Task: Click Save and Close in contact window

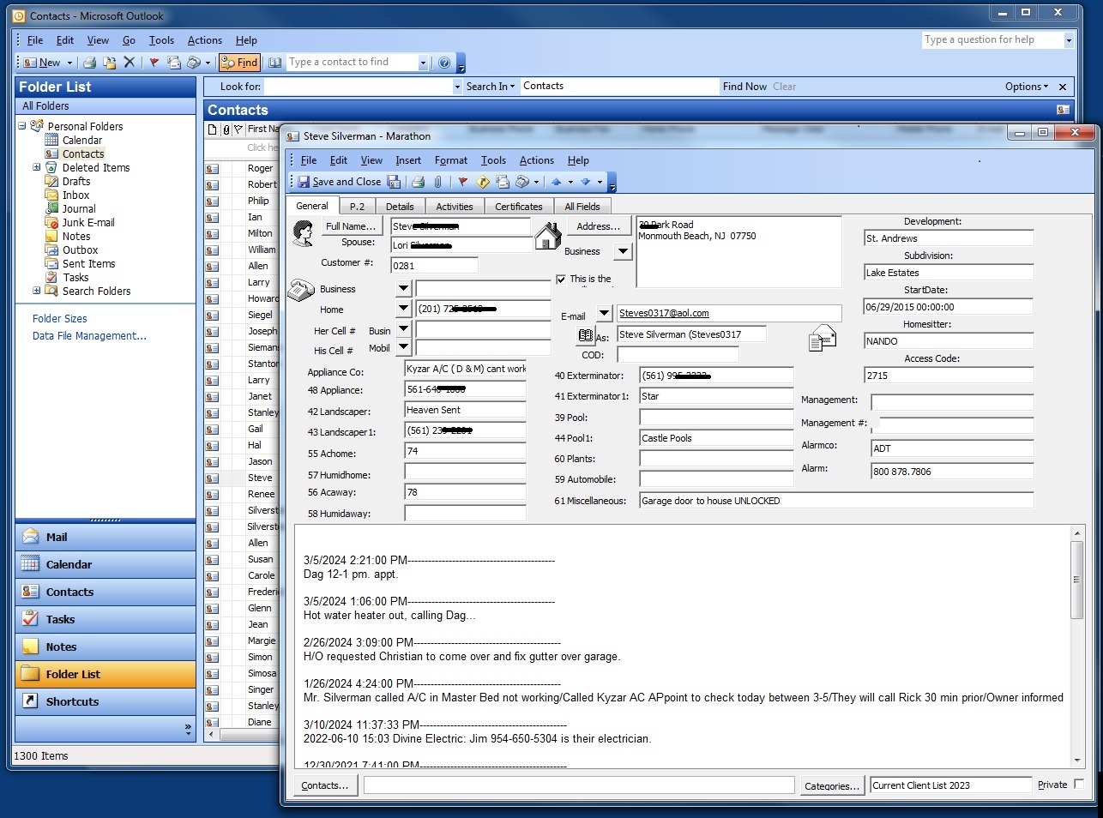Action: click(x=339, y=182)
